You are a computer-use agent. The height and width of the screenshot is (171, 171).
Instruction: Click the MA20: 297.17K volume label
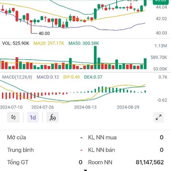click(49, 43)
